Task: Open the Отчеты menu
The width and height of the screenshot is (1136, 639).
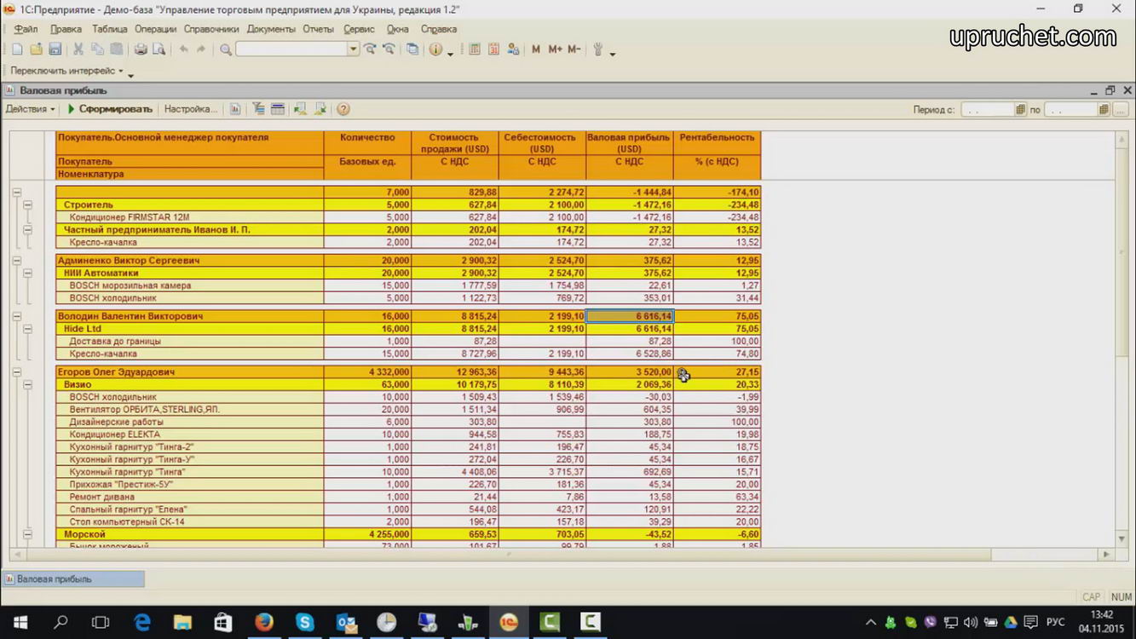Action: [x=318, y=29]
